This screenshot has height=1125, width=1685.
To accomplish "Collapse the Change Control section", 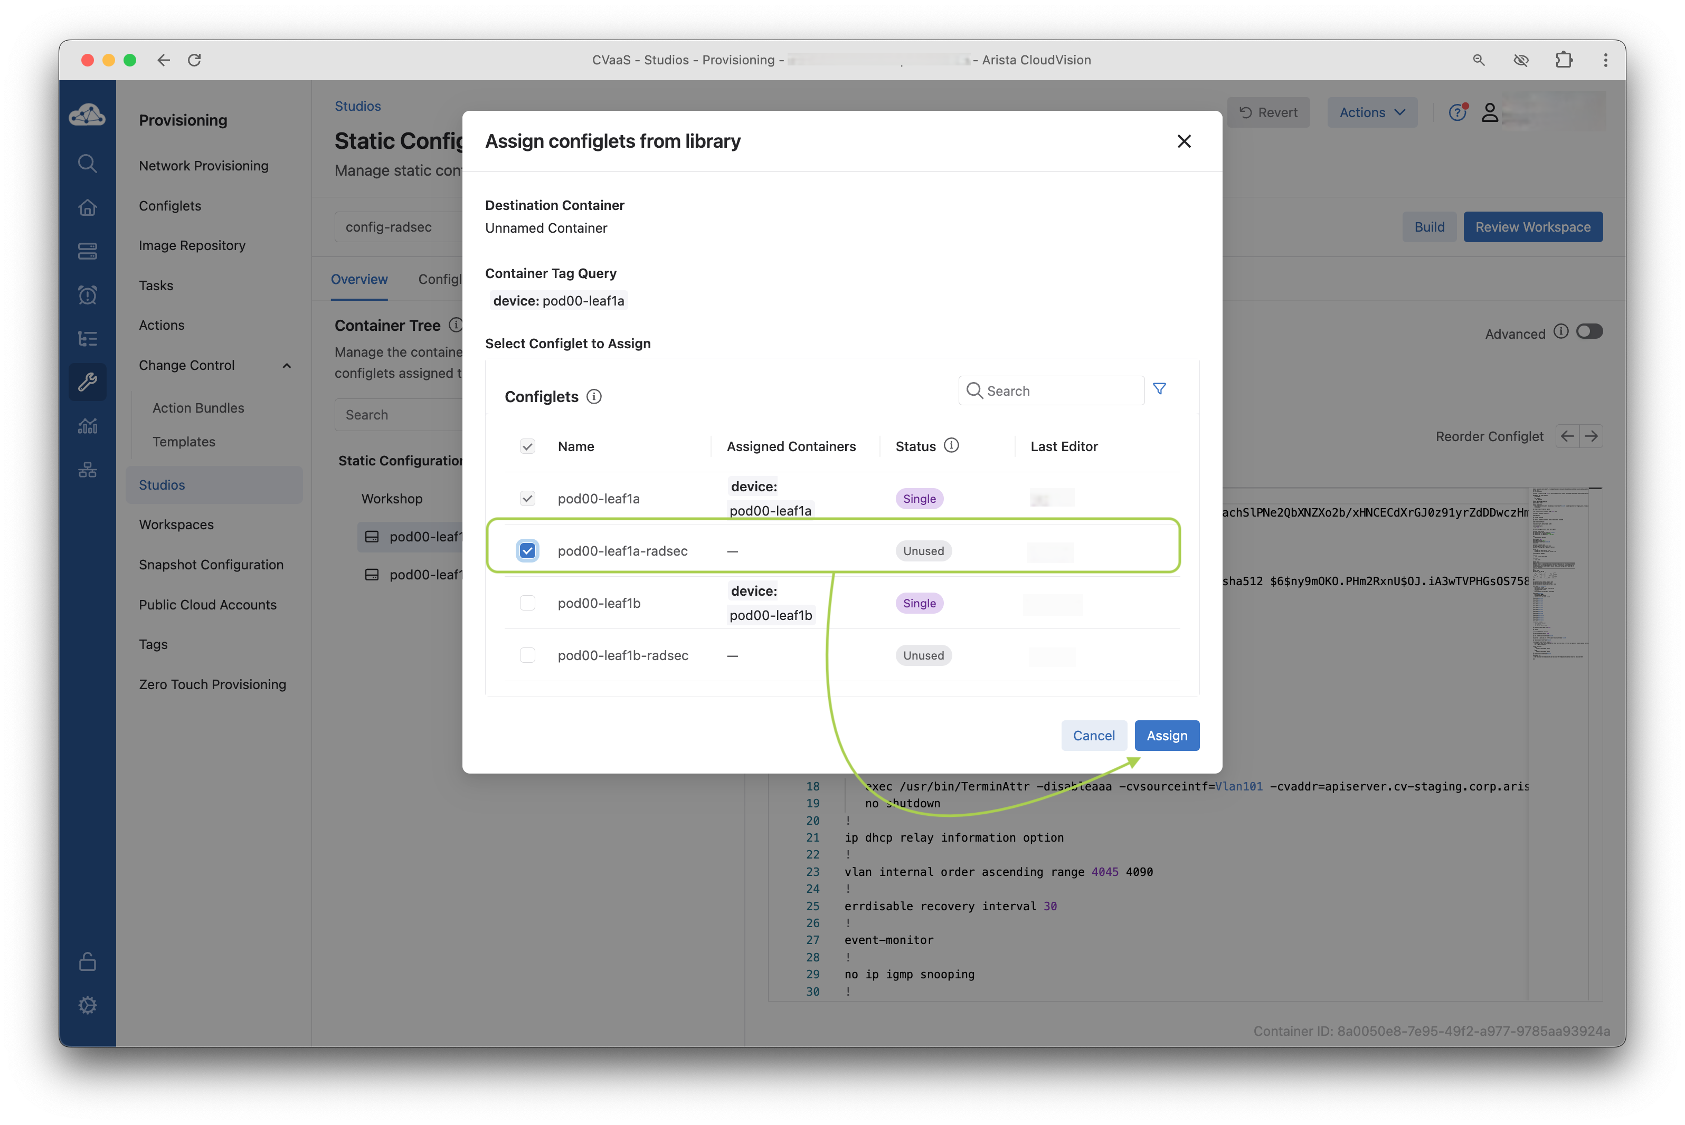I will (287, 366).
